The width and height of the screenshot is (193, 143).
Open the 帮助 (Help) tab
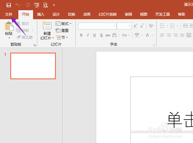182,14
